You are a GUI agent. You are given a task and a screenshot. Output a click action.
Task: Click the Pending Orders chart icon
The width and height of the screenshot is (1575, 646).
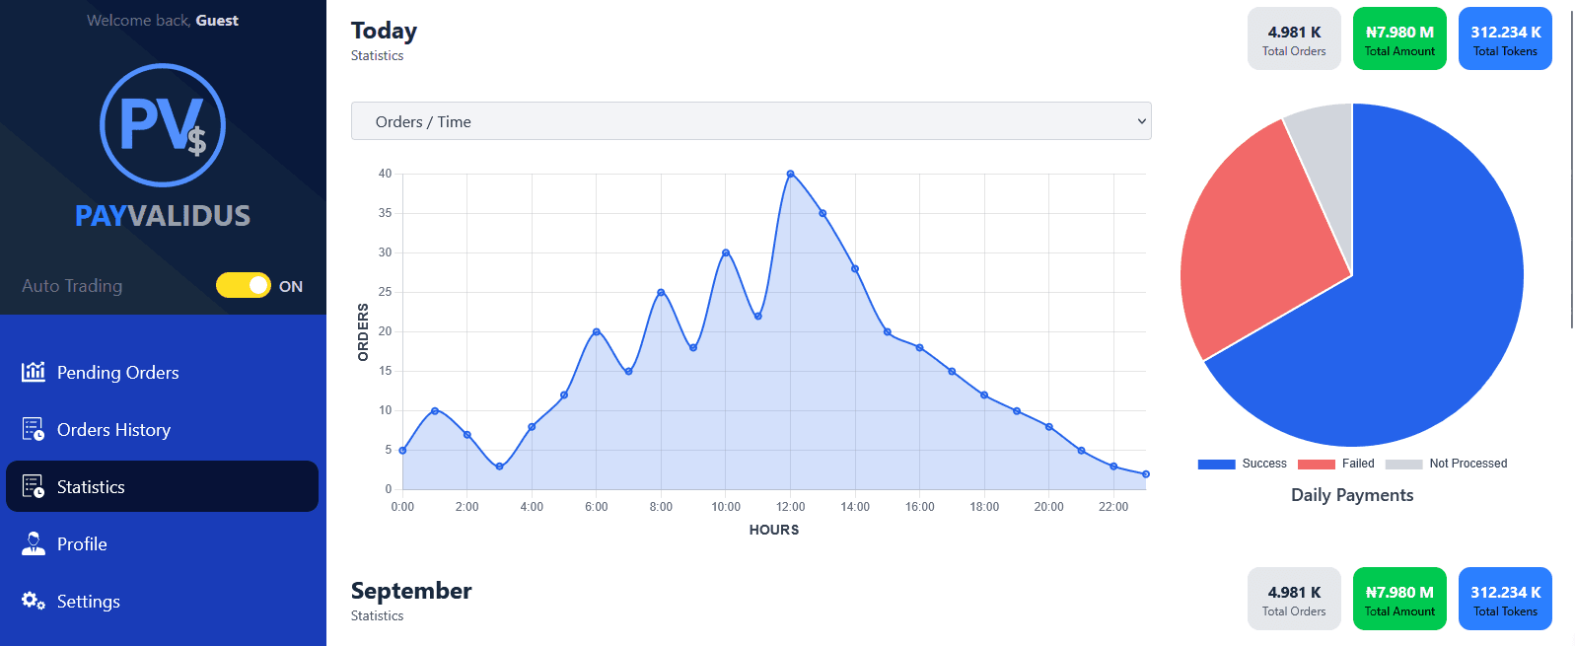[34, 372]
